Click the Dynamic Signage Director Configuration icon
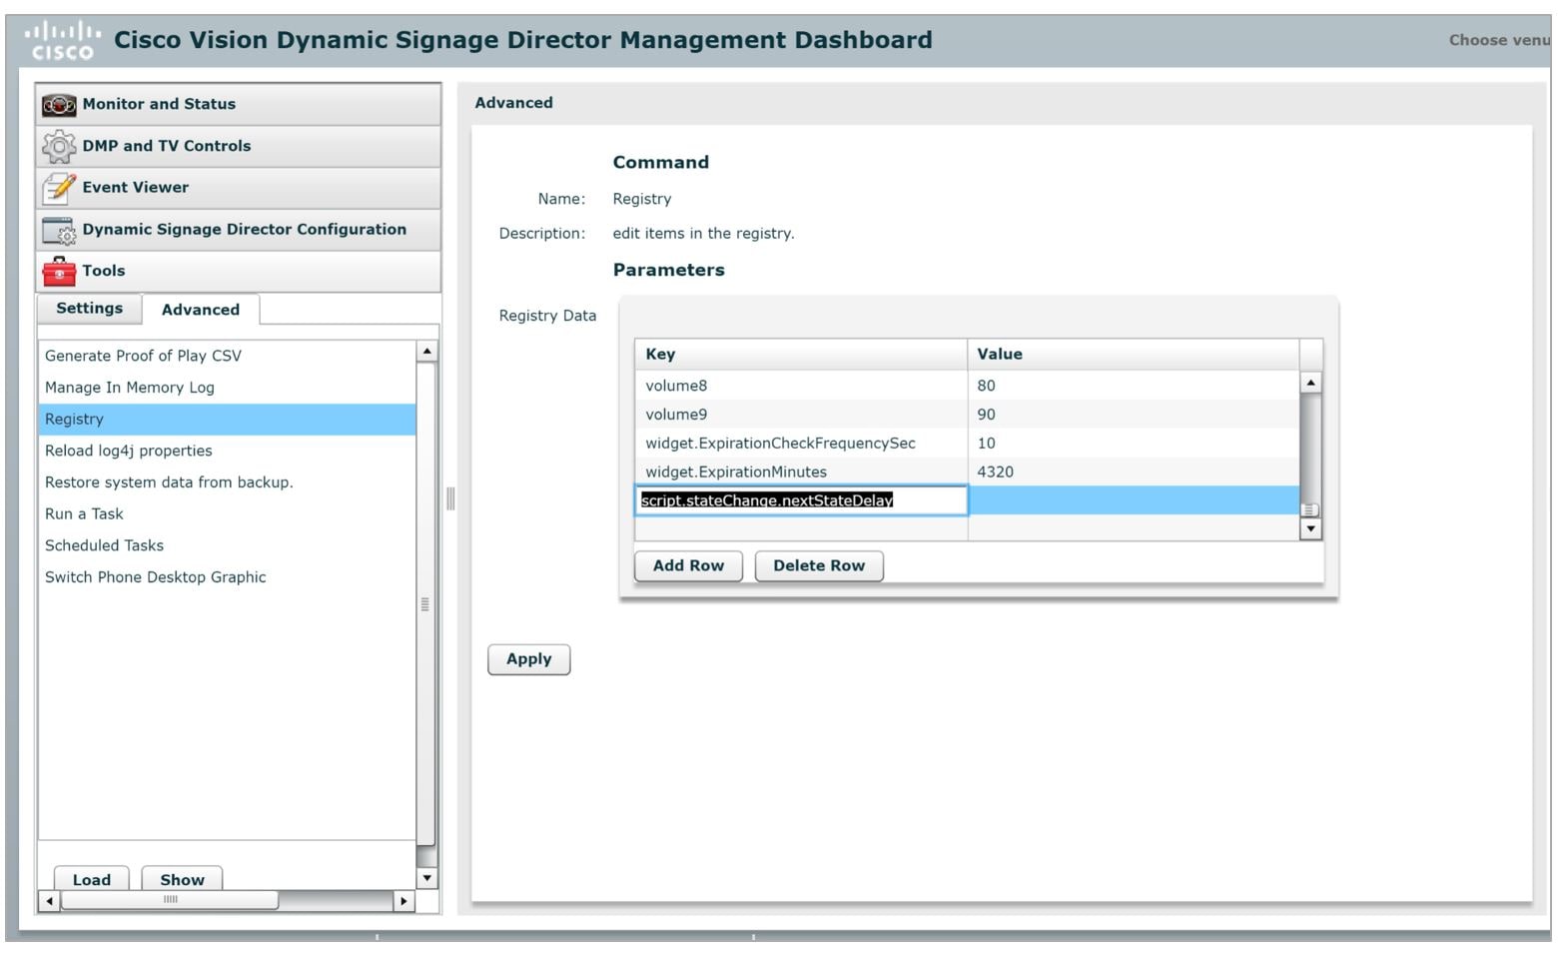1567x954 pixels. click(59, 231)
